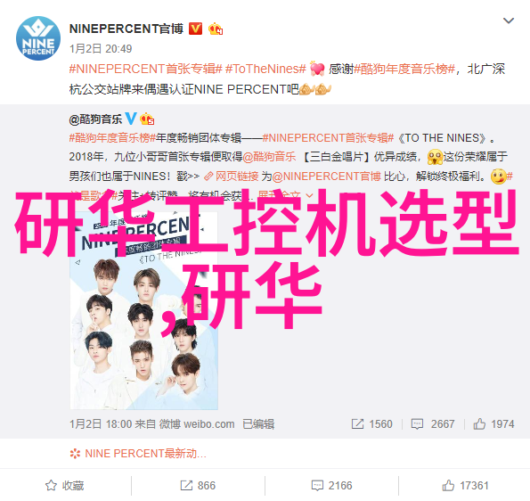Screen dimensions: 530x501
Task: Click the crown membership badge beside NINEPERCENT官博
Action: coord(216,29)
